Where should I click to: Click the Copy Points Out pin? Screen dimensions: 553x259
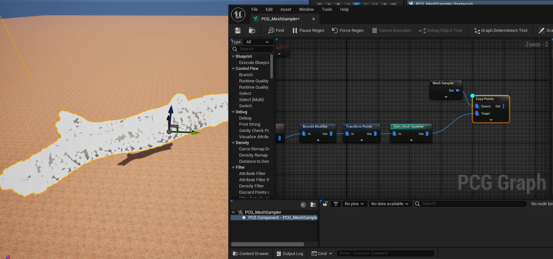click(x=504, y=106)
